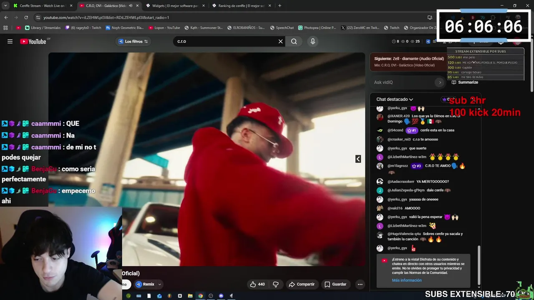This screenshot has height=300, width=534.
Task: Switch to the Widgets browser tab
Action: (174, 6)
